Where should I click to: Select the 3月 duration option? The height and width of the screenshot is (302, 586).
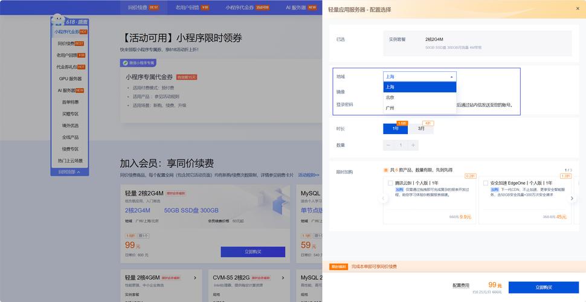click(x=421, y=128)
